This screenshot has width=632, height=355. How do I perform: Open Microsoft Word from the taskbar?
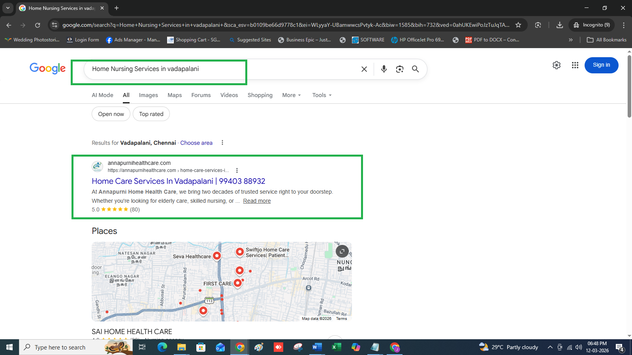pos(317,347)
